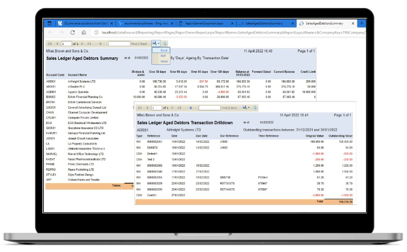The image size is (407, 252).
Task: Close the active SalesAgedDebtorsSummary tab
Action: click(x=353, y=23)
